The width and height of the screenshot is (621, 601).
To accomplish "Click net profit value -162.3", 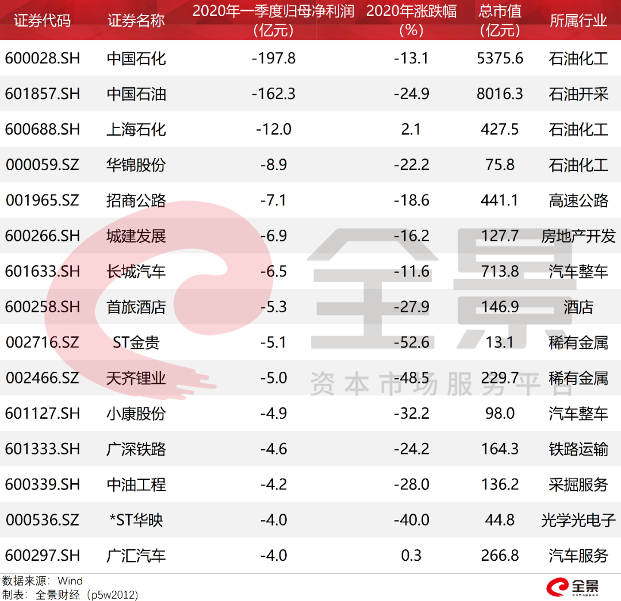I will point(274,94).
